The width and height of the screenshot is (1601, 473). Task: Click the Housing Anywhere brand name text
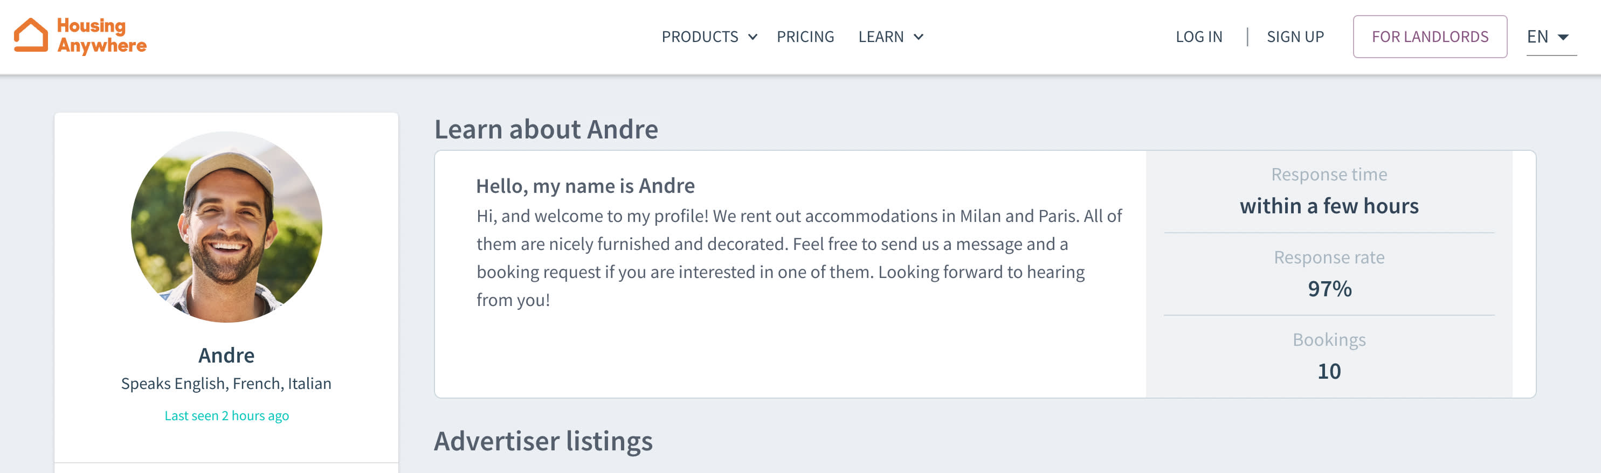coord(101,36)
